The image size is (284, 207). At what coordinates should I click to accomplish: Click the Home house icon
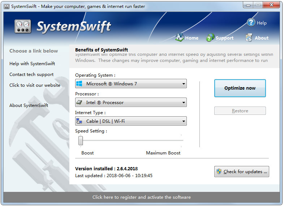click(x=180, y=37)
